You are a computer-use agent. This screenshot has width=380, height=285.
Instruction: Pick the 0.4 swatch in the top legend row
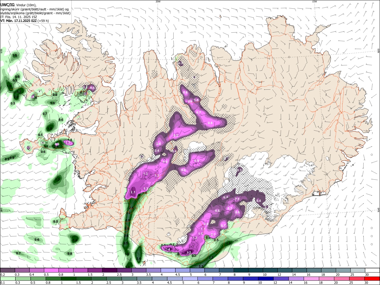(x=37, y=270)
